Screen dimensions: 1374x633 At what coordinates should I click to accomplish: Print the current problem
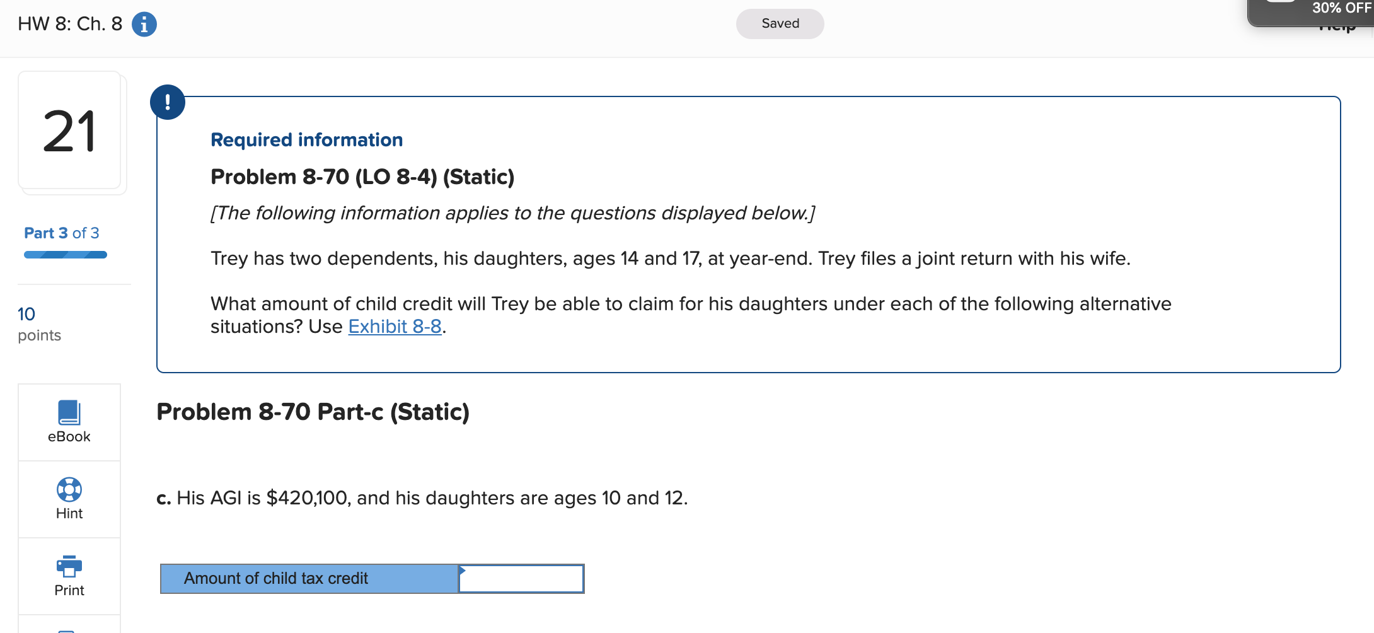(x=69, y=575)
